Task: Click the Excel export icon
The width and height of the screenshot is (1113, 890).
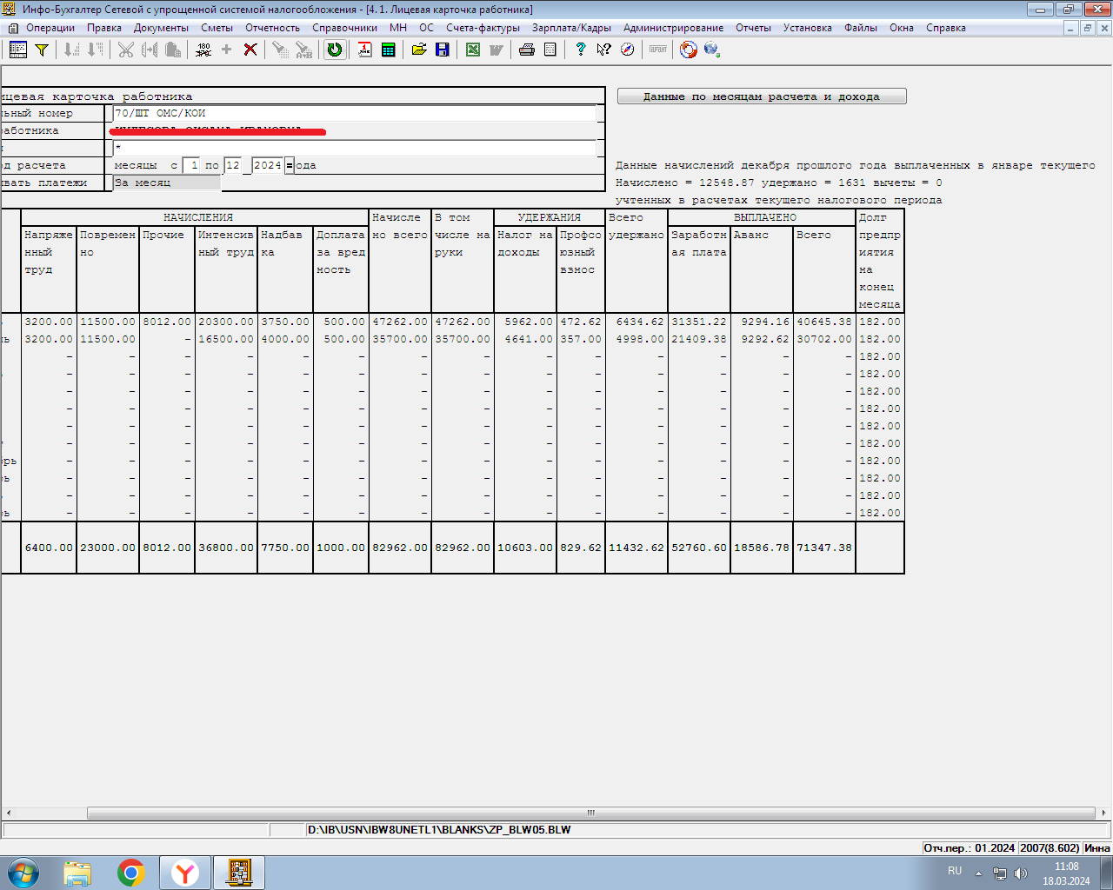Action: click(473, 50)
